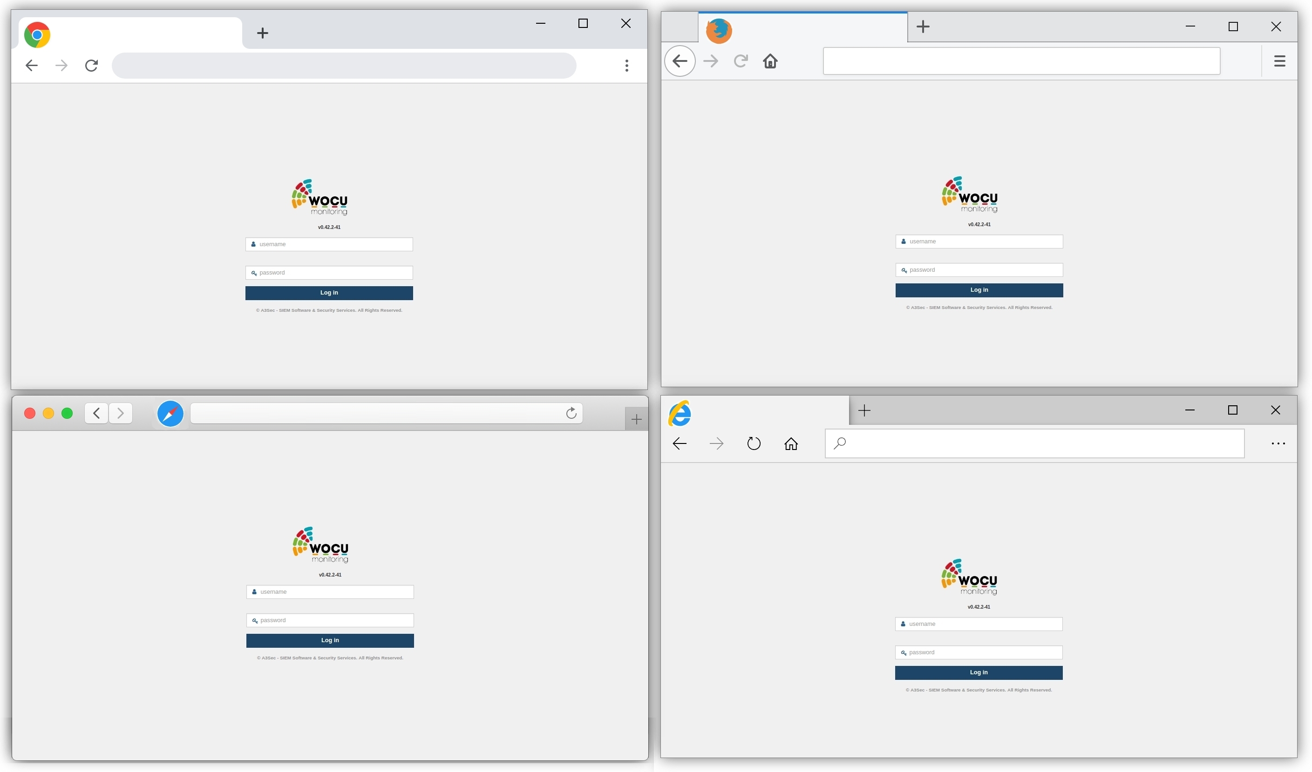The image size is (1312, 772).
Task: Refresh the page in the Internet Explorer window
Action: pyautogui.click(x=754, y=444)
